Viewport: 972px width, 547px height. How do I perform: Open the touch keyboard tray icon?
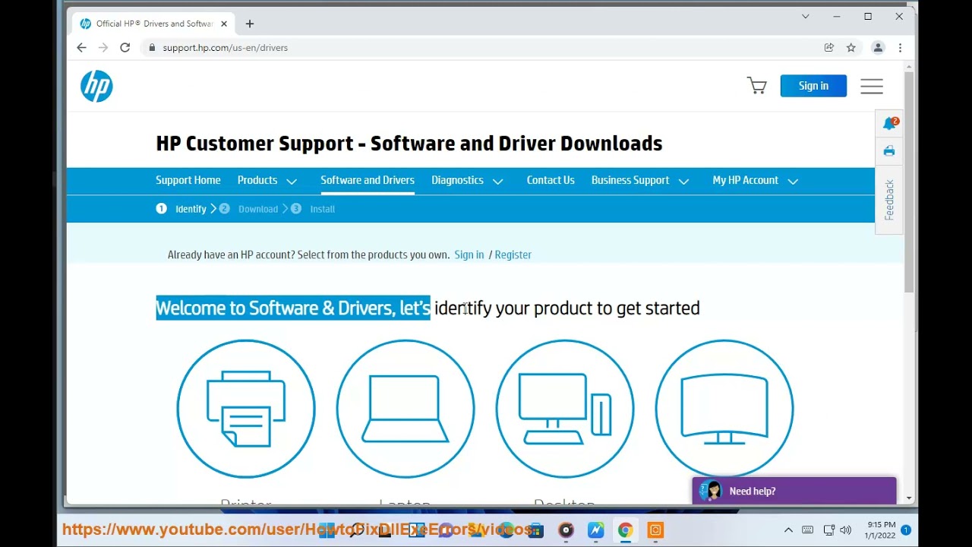click(807, 530)
